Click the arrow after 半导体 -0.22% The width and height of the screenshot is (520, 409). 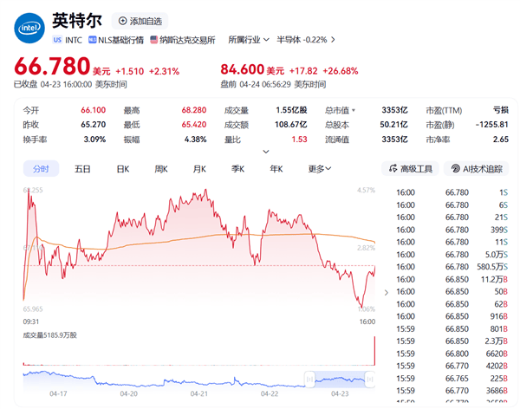333,40
